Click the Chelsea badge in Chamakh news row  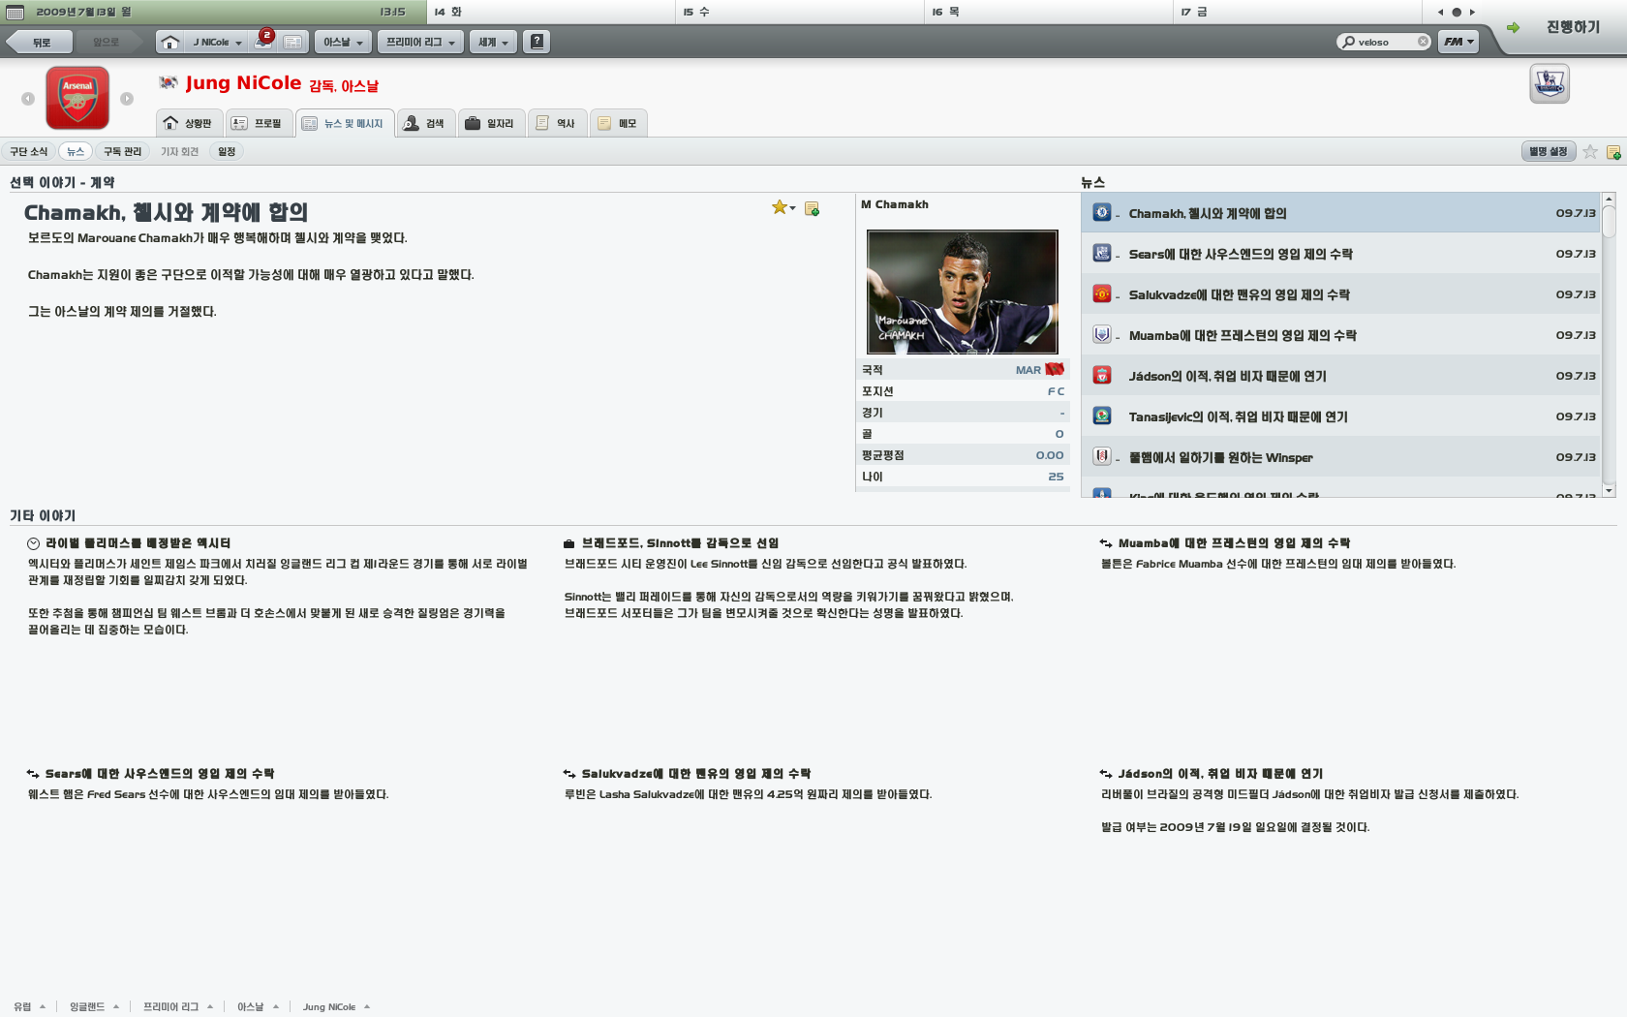click(x=1102, y=213)
